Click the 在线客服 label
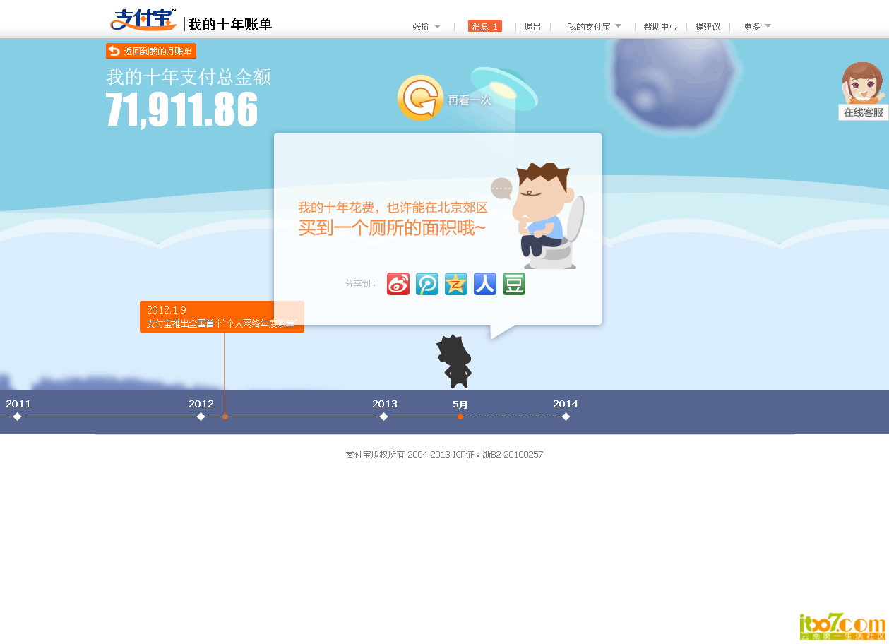The height and width of the screenshot is (644, 889). (864, 112)
